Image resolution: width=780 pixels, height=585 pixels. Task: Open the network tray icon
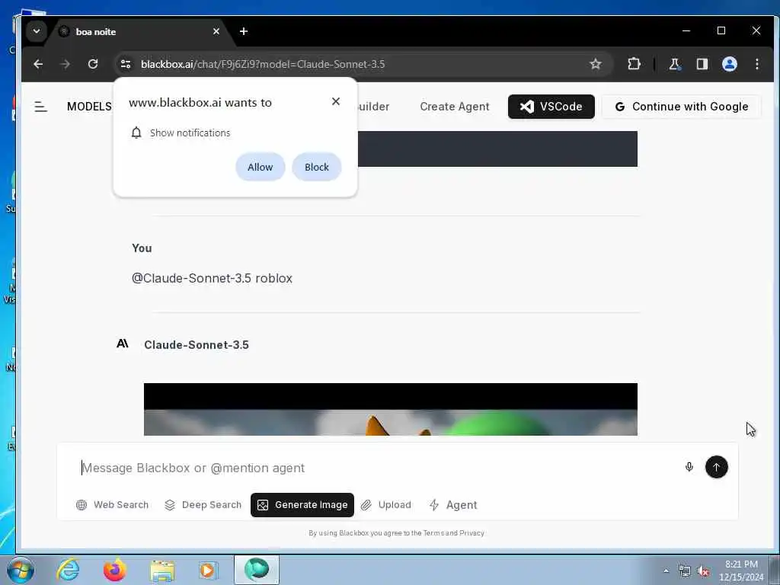[685, 571]
